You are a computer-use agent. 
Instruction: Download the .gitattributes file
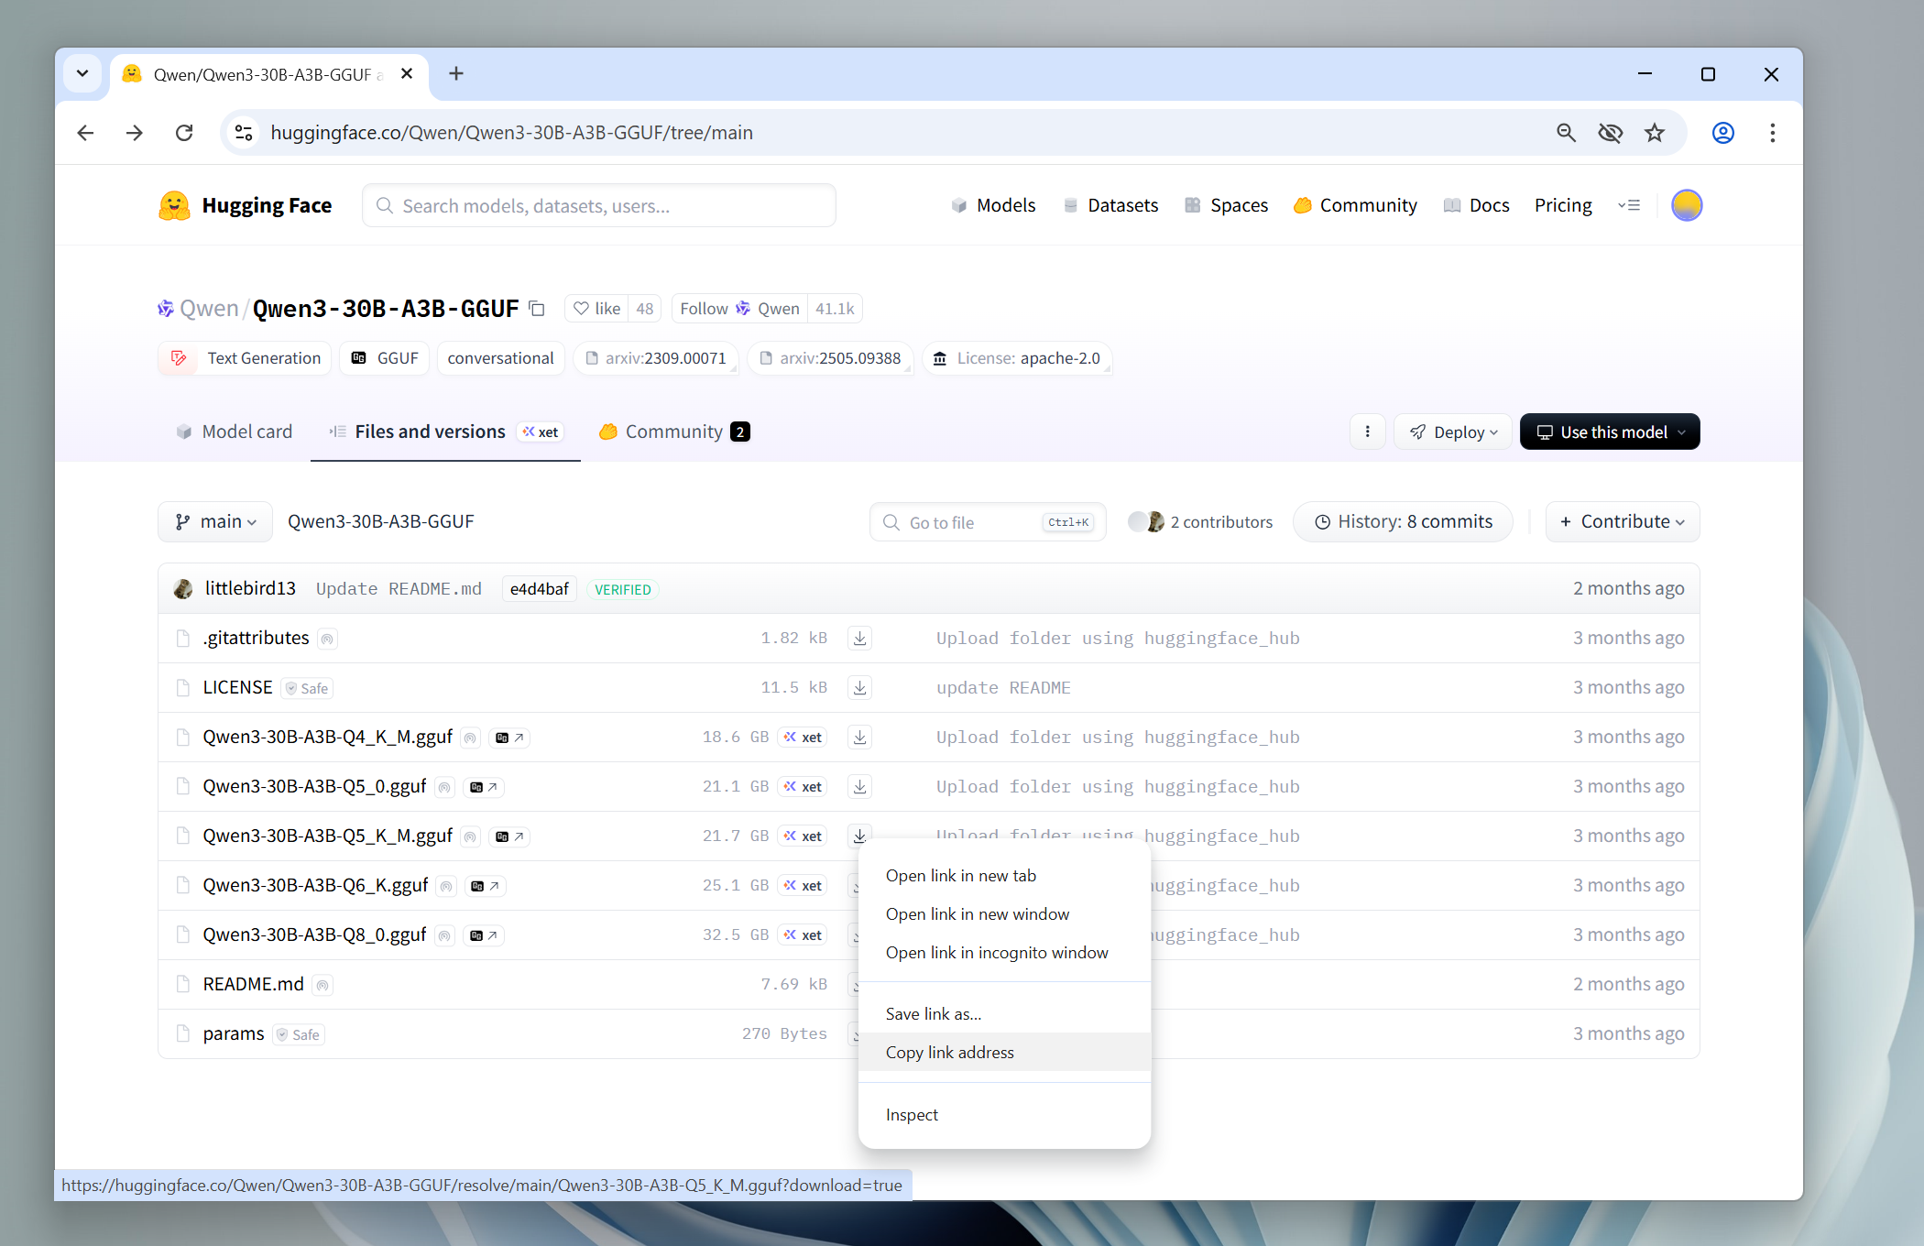pos(859,639)
